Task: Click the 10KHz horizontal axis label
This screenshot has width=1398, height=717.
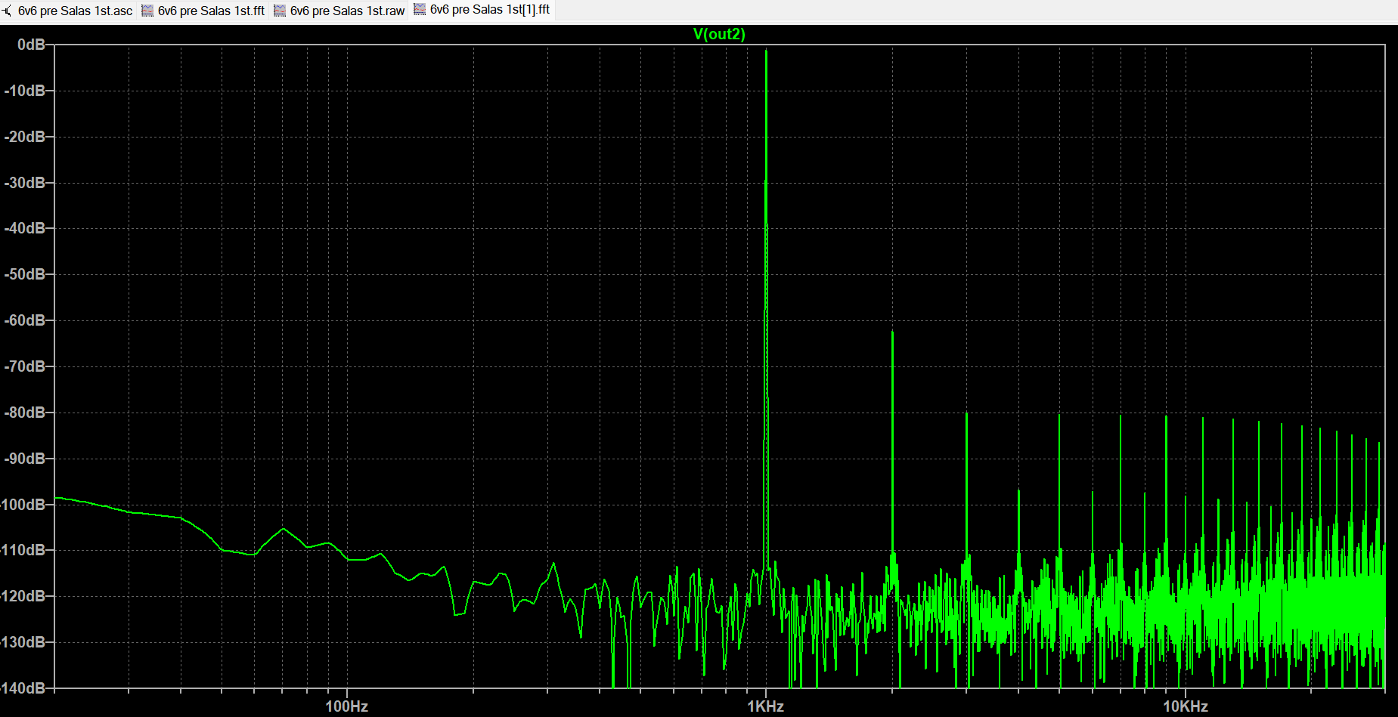Action: tap(1185, 706)
